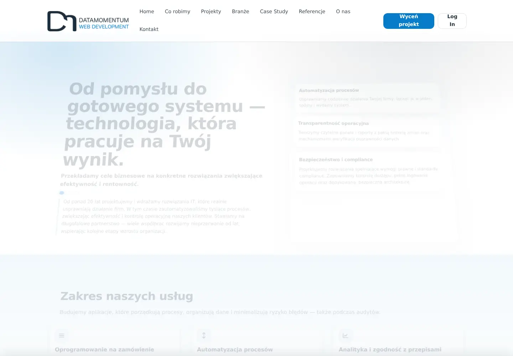513x356 pixels.
Task: Open the Home menu item
Action: coord(147,11)
